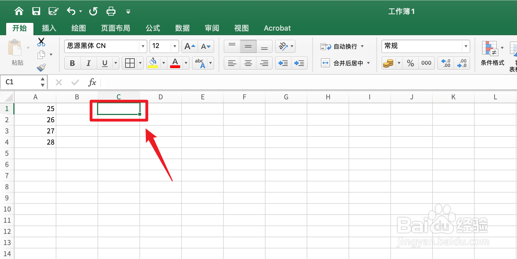This screenshot has width=517, height=259.
Task: Increase font size with the larger A
Action: 190,46
